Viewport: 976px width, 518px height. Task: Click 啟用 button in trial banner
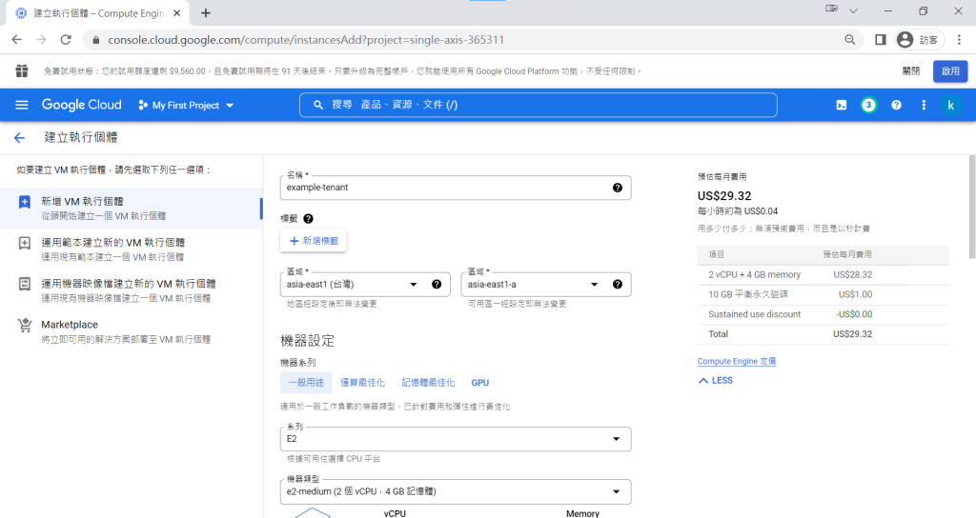[950, 70]
